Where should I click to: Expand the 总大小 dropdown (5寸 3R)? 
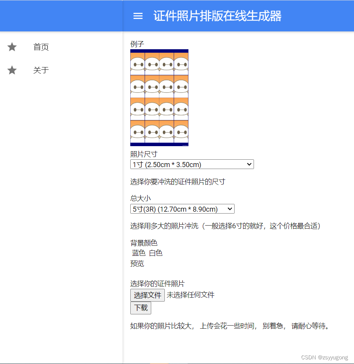(182, 209)
